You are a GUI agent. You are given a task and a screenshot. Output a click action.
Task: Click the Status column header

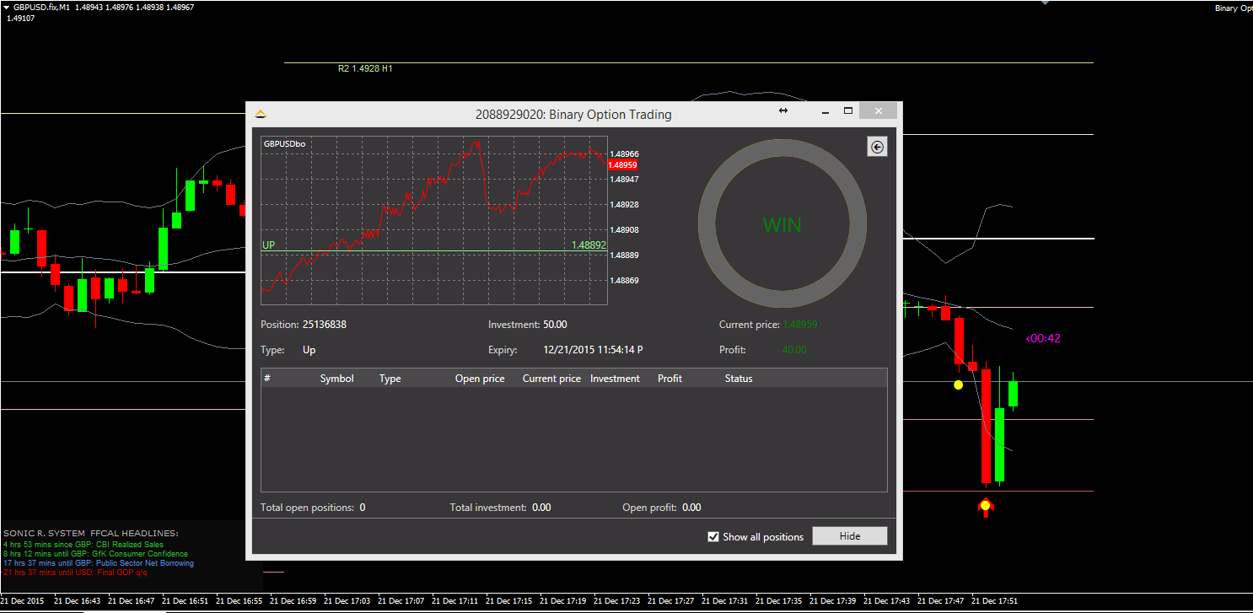click(739, 379)
